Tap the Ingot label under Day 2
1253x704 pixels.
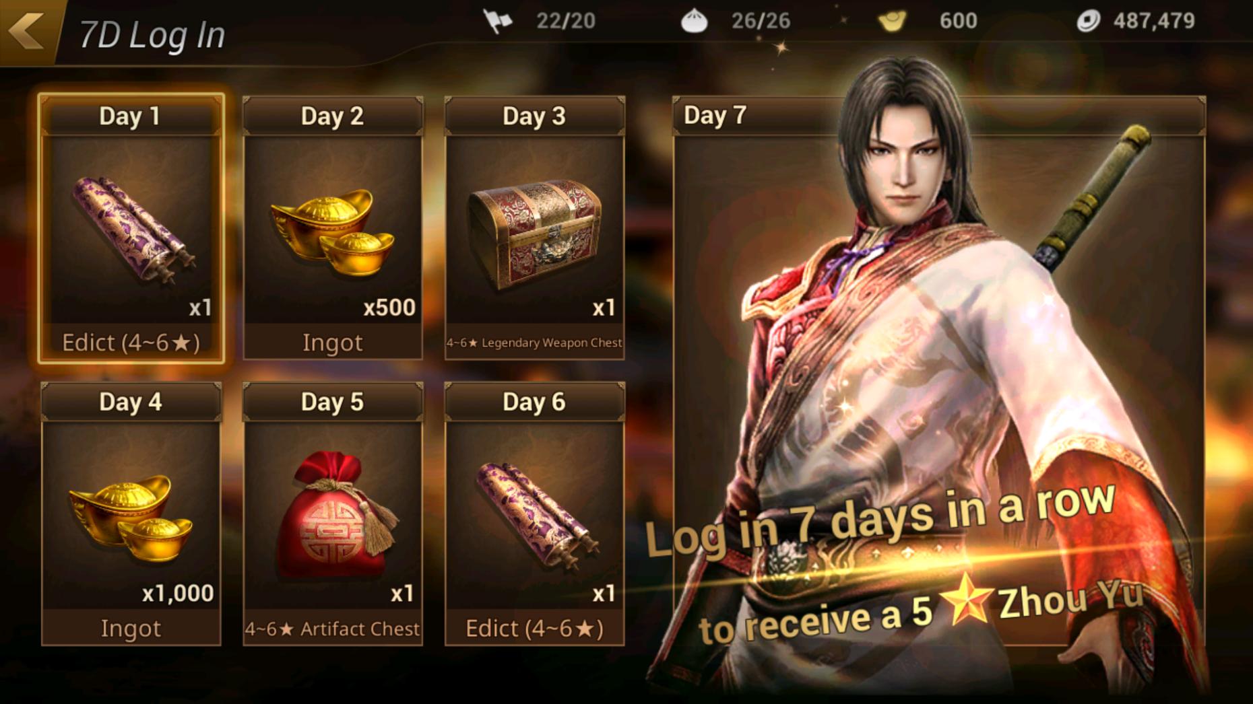point(332,343)
